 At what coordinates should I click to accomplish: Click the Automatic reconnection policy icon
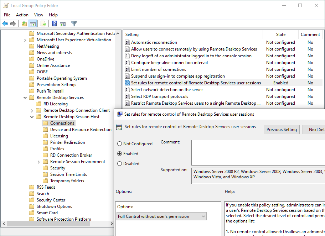[128, 42]
